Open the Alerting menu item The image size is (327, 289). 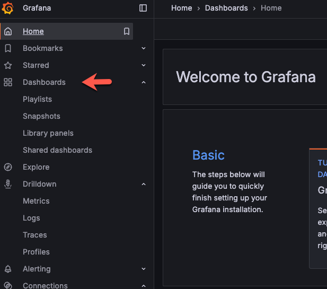pyautogui.click(x=37, y=269)
